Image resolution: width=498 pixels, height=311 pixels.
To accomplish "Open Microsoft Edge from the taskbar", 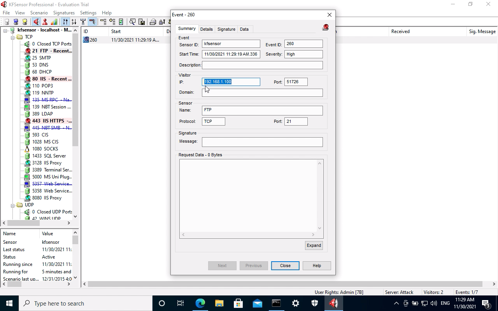I will point(200,303).
